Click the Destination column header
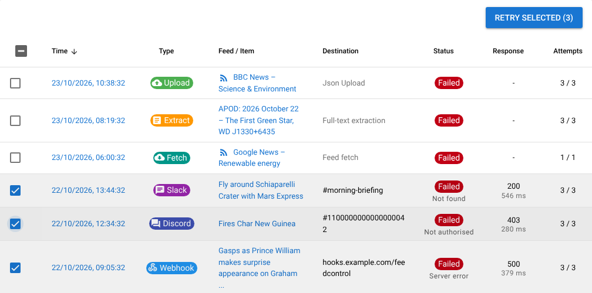The height and width of the screenshot is (293, 592). click(341, 51)
